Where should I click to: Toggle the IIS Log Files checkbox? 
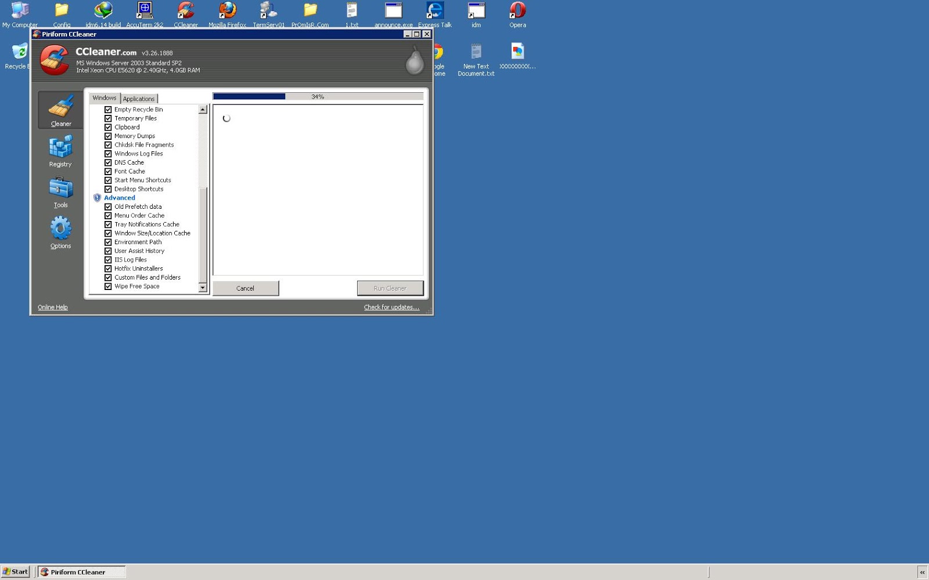point(108,260)
